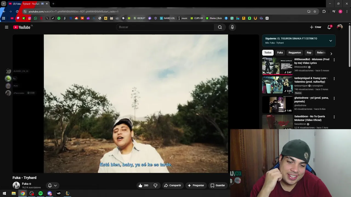Open a new Chrome tab
Image resolution: width=351 pixels, height=197 pixels.
click(53, 4)
